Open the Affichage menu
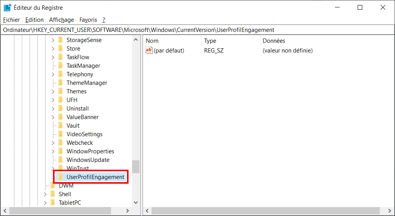Viewport: 395px width, 216px height. pyautogui.click(x=62, y=19)
